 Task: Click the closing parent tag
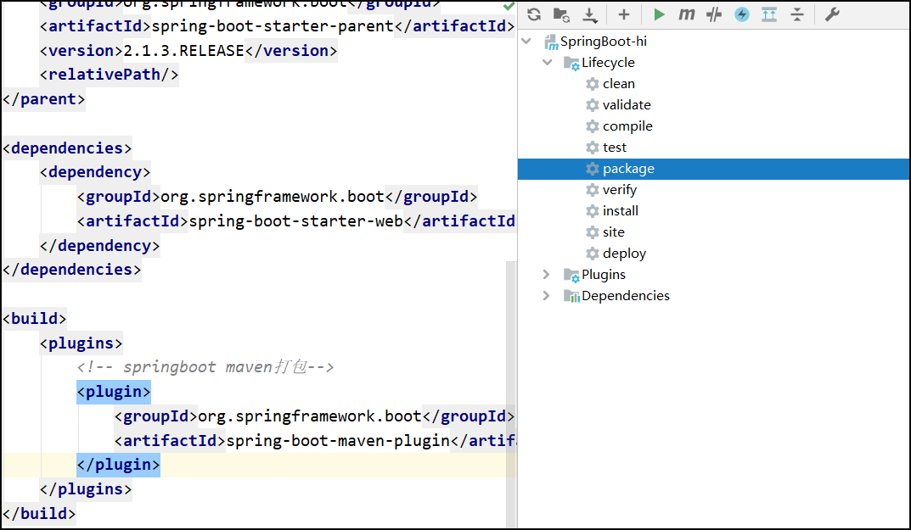point(44,99)
